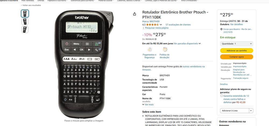Select the first product thumbnail

25,13
